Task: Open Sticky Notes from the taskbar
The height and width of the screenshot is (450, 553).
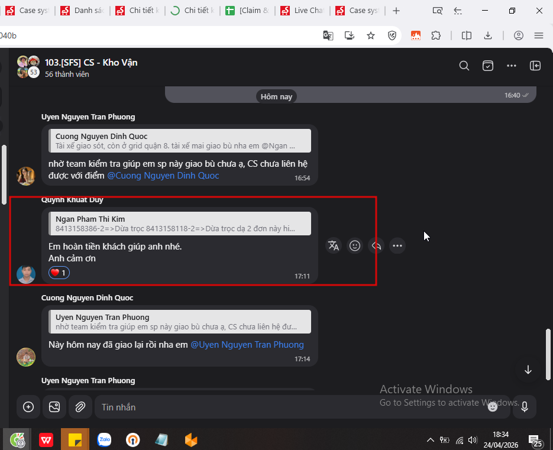Action: (75, 440)
